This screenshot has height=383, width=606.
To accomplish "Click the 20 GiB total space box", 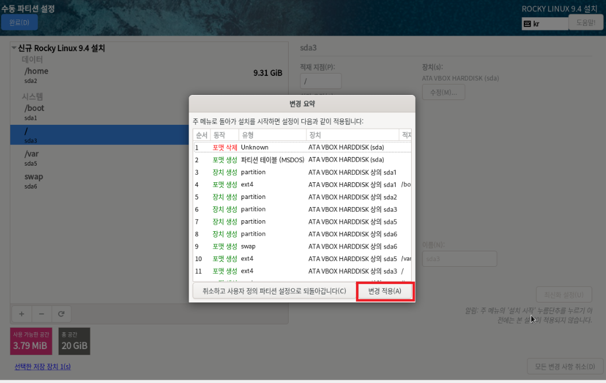I will click(x=74, y=341).
